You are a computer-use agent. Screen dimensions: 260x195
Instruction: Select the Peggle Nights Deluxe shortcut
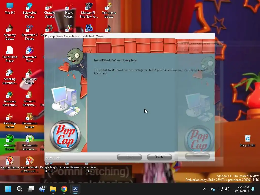(x=50, y=168)
